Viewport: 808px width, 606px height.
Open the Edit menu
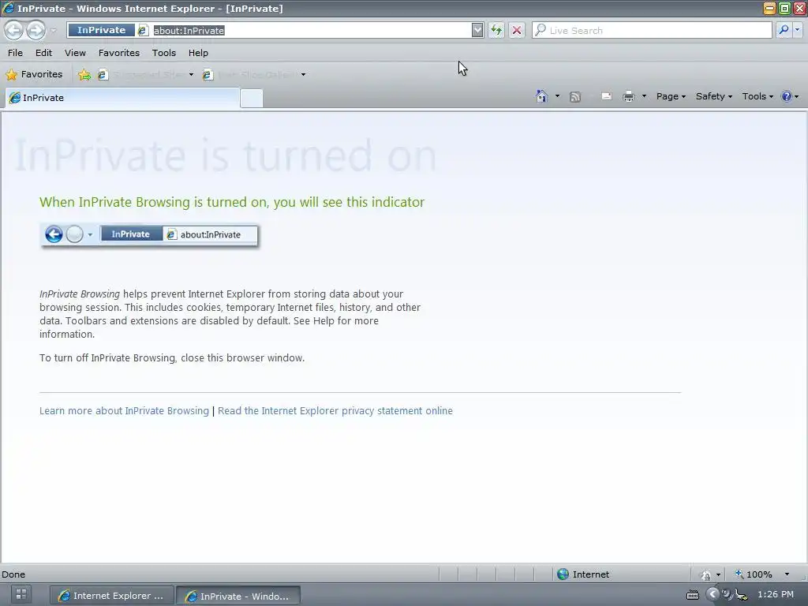pos(43,53)
